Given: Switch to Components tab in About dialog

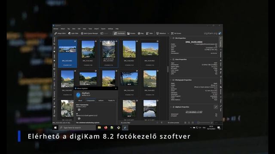Looking at the screenshot, I should point(91,101).
